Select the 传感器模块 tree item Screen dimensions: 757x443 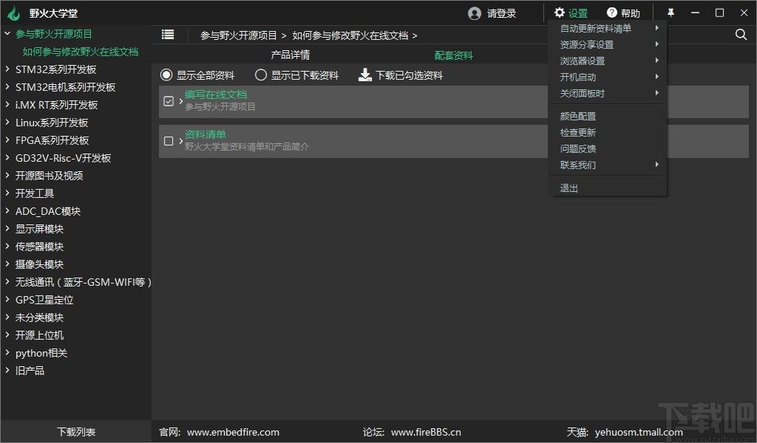click(x=39, y=247)
